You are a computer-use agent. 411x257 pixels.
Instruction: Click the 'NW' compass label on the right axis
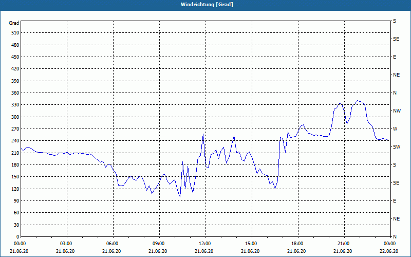point(397,111)
